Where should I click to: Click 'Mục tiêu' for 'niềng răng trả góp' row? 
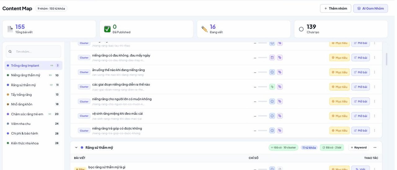click(x=339, y=130)
